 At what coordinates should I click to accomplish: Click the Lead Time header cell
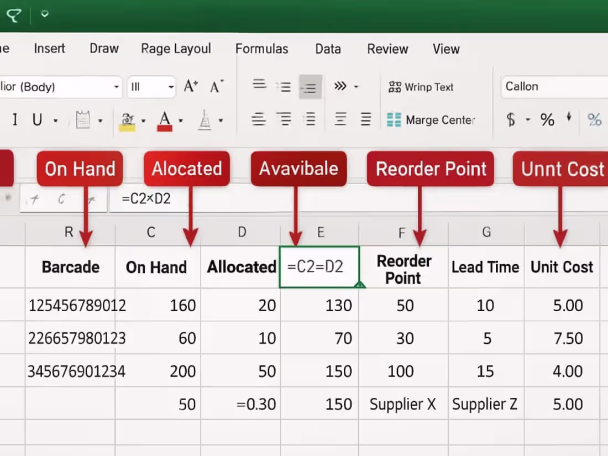[x=486, y=267]
